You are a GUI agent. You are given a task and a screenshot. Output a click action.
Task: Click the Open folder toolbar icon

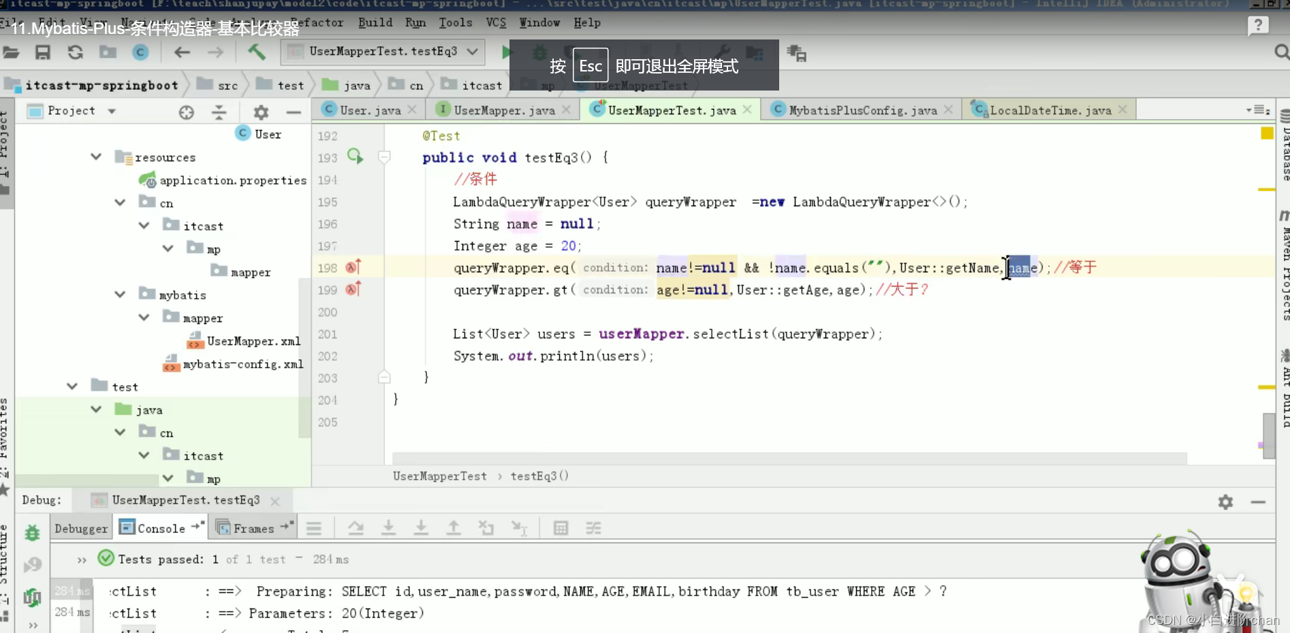[x=10, y=52]
